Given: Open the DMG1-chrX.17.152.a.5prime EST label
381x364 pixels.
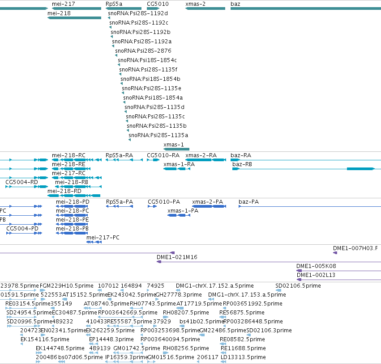Looking at the screenshot, I should click(x=215, y=286).
